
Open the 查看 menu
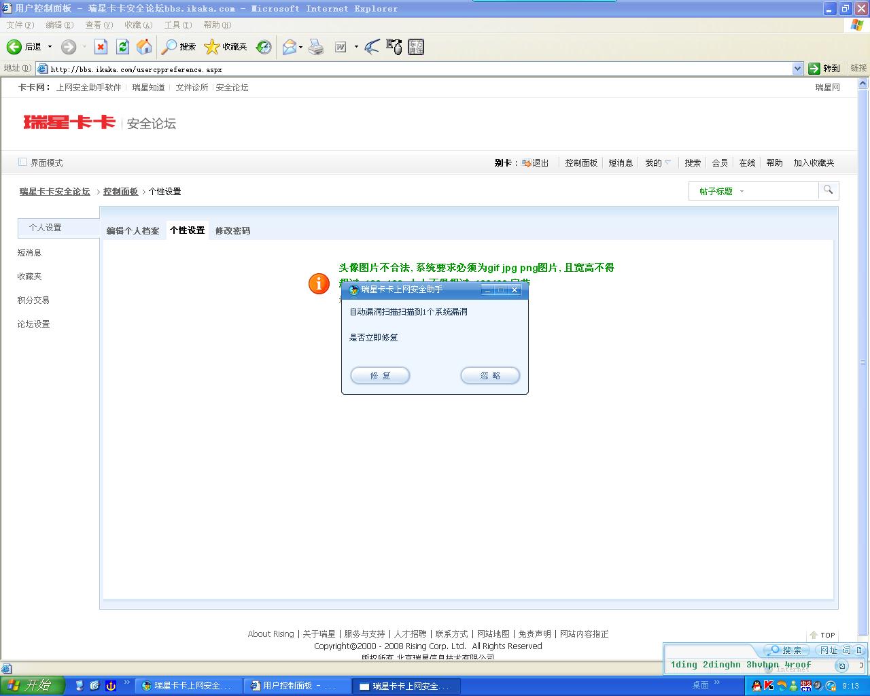click(99, 25)
